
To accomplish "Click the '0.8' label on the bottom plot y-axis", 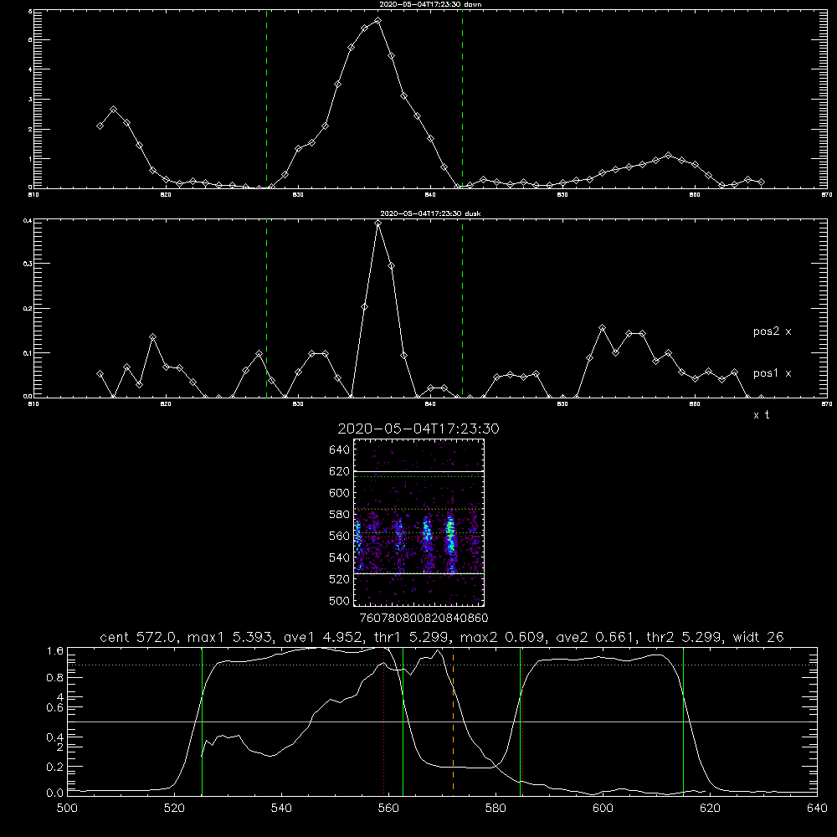I will [x=55, y=678].
